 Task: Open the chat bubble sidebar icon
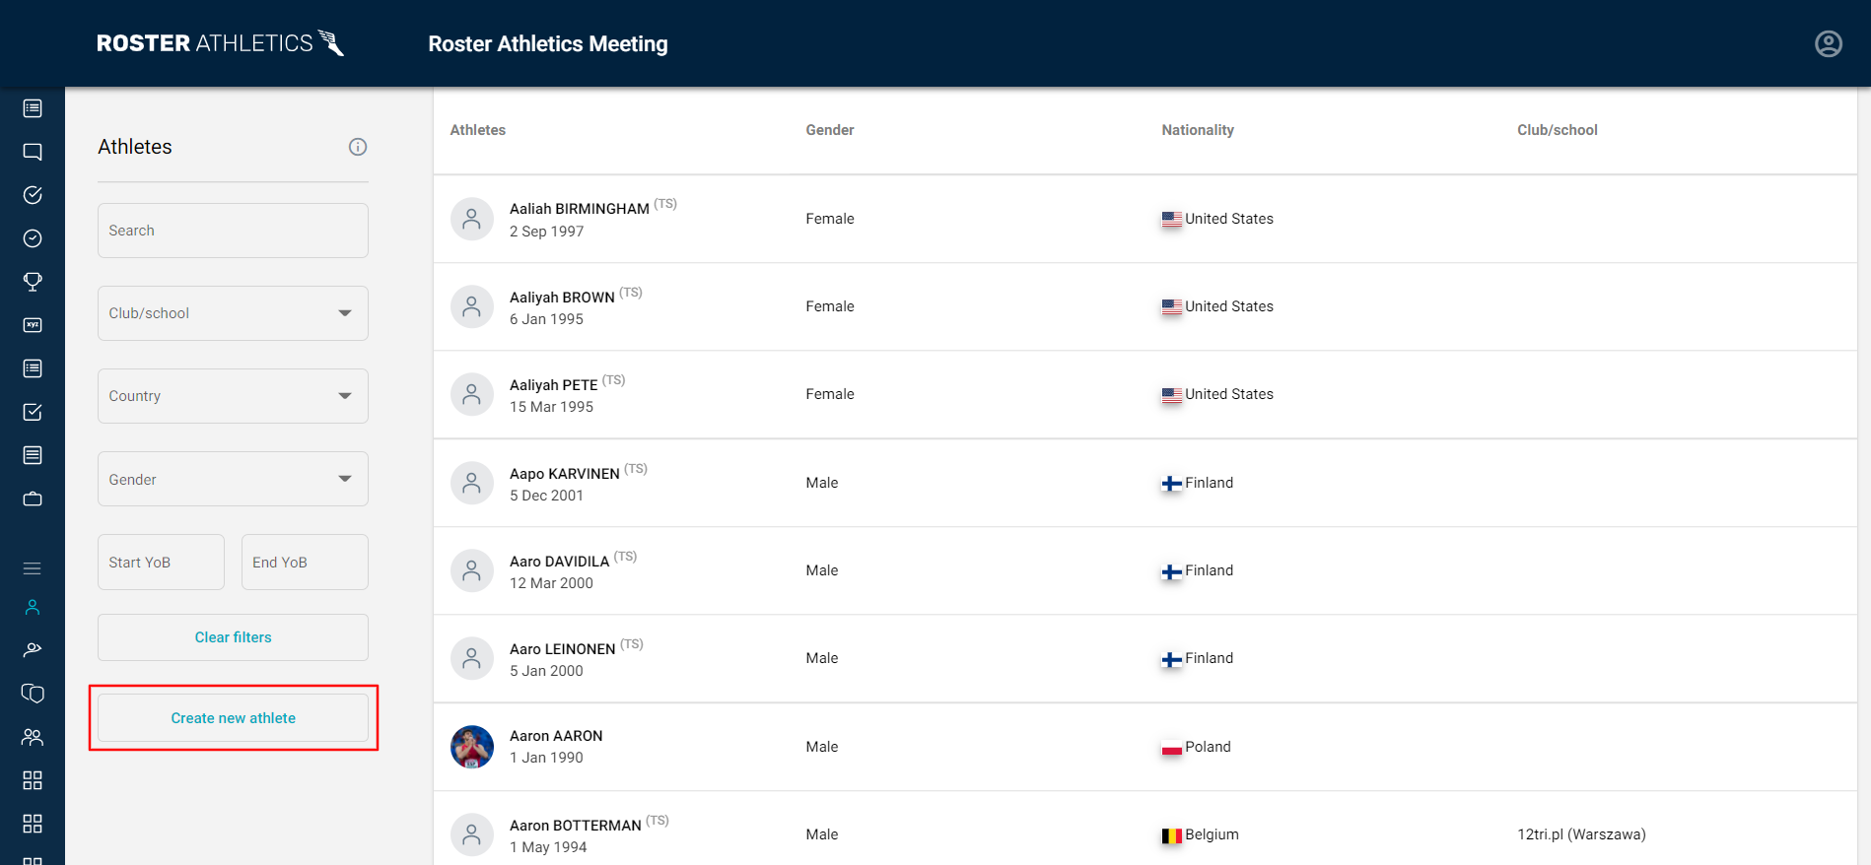pos(33,152)
